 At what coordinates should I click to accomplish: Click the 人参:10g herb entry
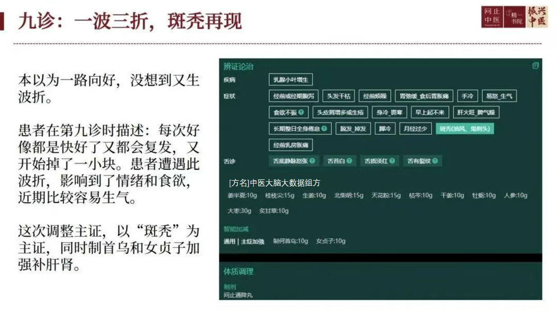(x=515, y=195)
